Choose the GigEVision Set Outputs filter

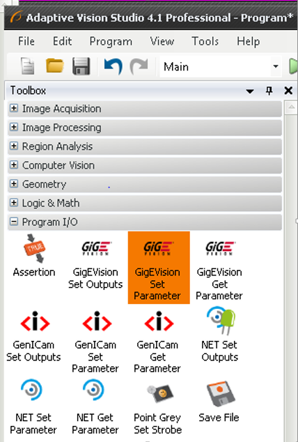click(x=95, y=265)
